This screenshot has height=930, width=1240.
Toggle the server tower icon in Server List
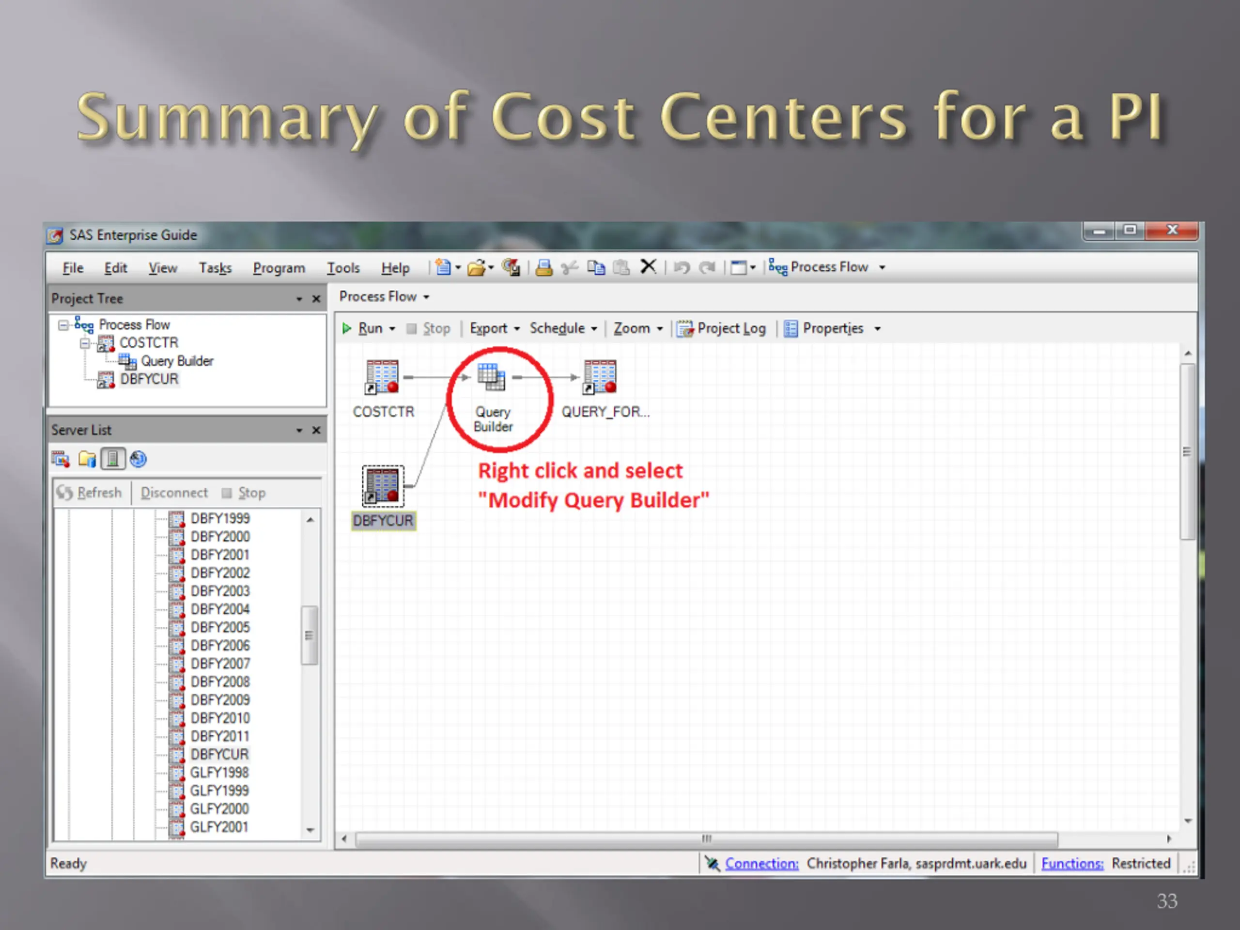coord(113,459)
